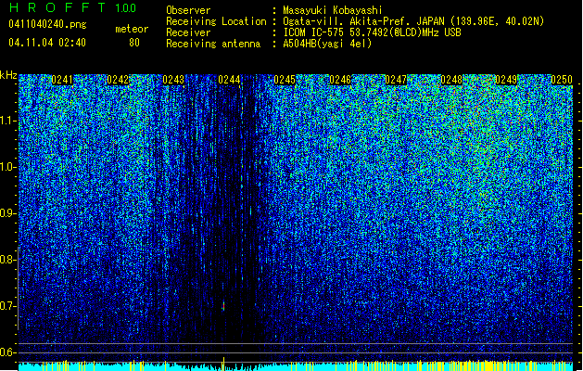583x371 pixels.
Task: Click the A504HB(yagi 4el) antenna text
Action: coord(327,44)
